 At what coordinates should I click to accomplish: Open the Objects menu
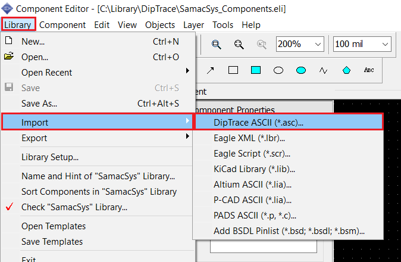coord(160,24)
